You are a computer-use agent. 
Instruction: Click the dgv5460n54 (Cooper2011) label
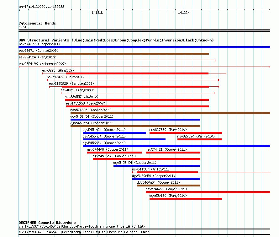tap(158, 182)
